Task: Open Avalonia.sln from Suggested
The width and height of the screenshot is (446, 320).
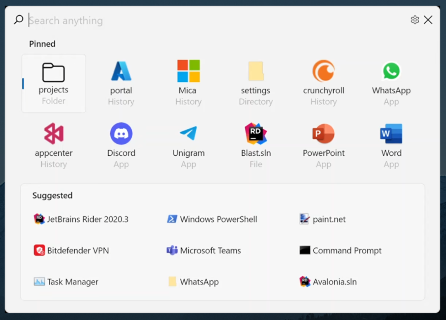Action: point(328,282)
